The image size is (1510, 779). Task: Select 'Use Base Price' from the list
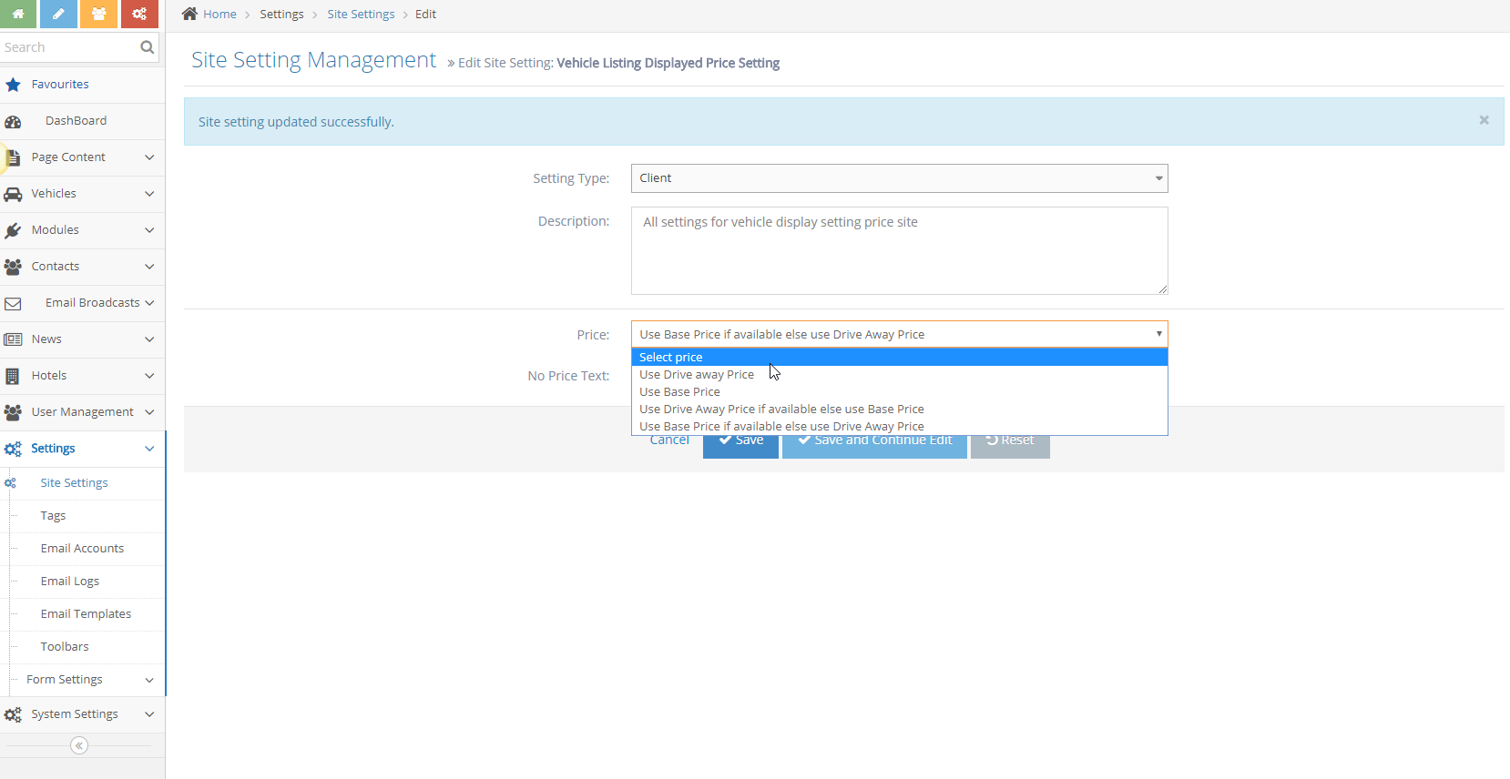tap(679, 392)
